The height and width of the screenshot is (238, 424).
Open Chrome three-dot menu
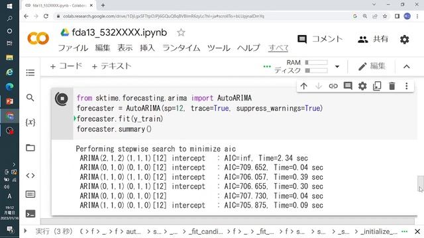(x=417, y=16)
